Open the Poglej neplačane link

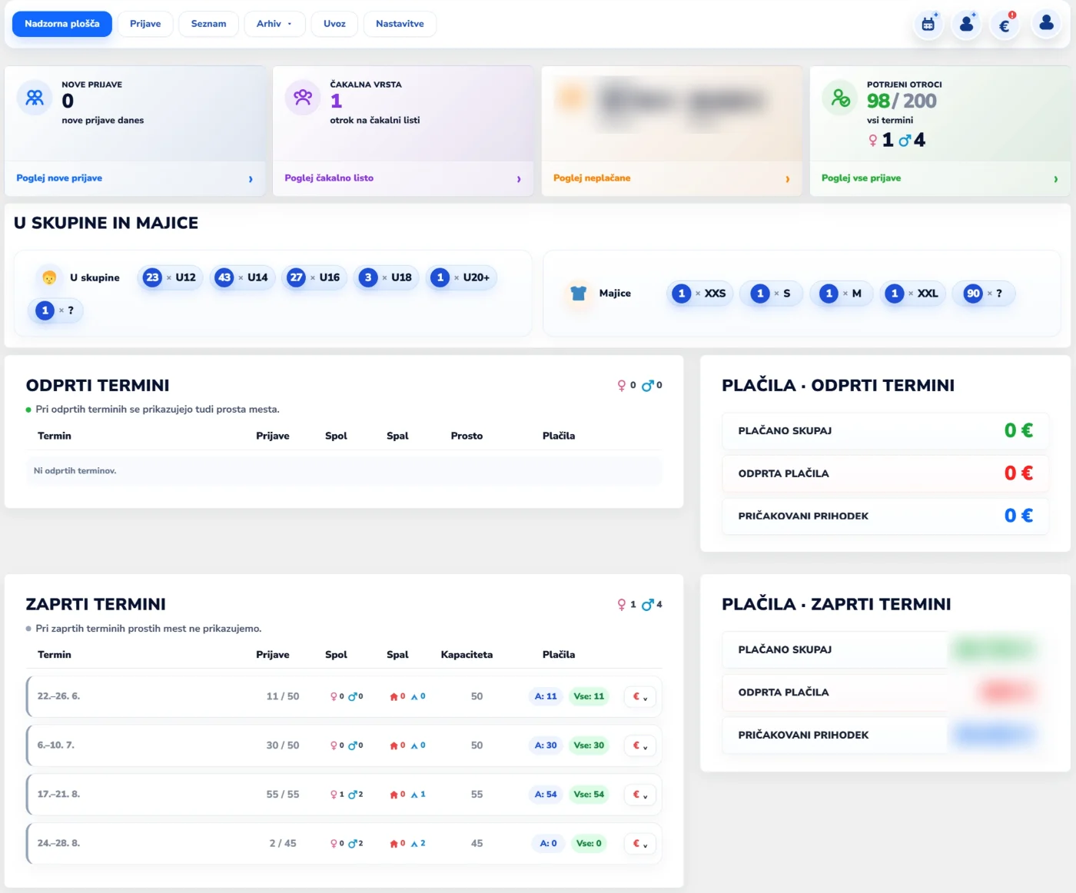pyautogui.click(x=592, y=178)
